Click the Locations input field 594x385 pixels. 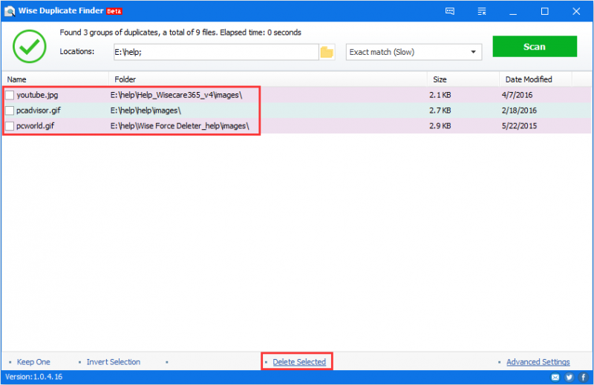(216, 52)
